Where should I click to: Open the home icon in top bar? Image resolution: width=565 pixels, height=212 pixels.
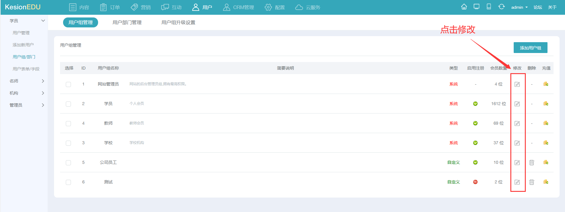464,7
